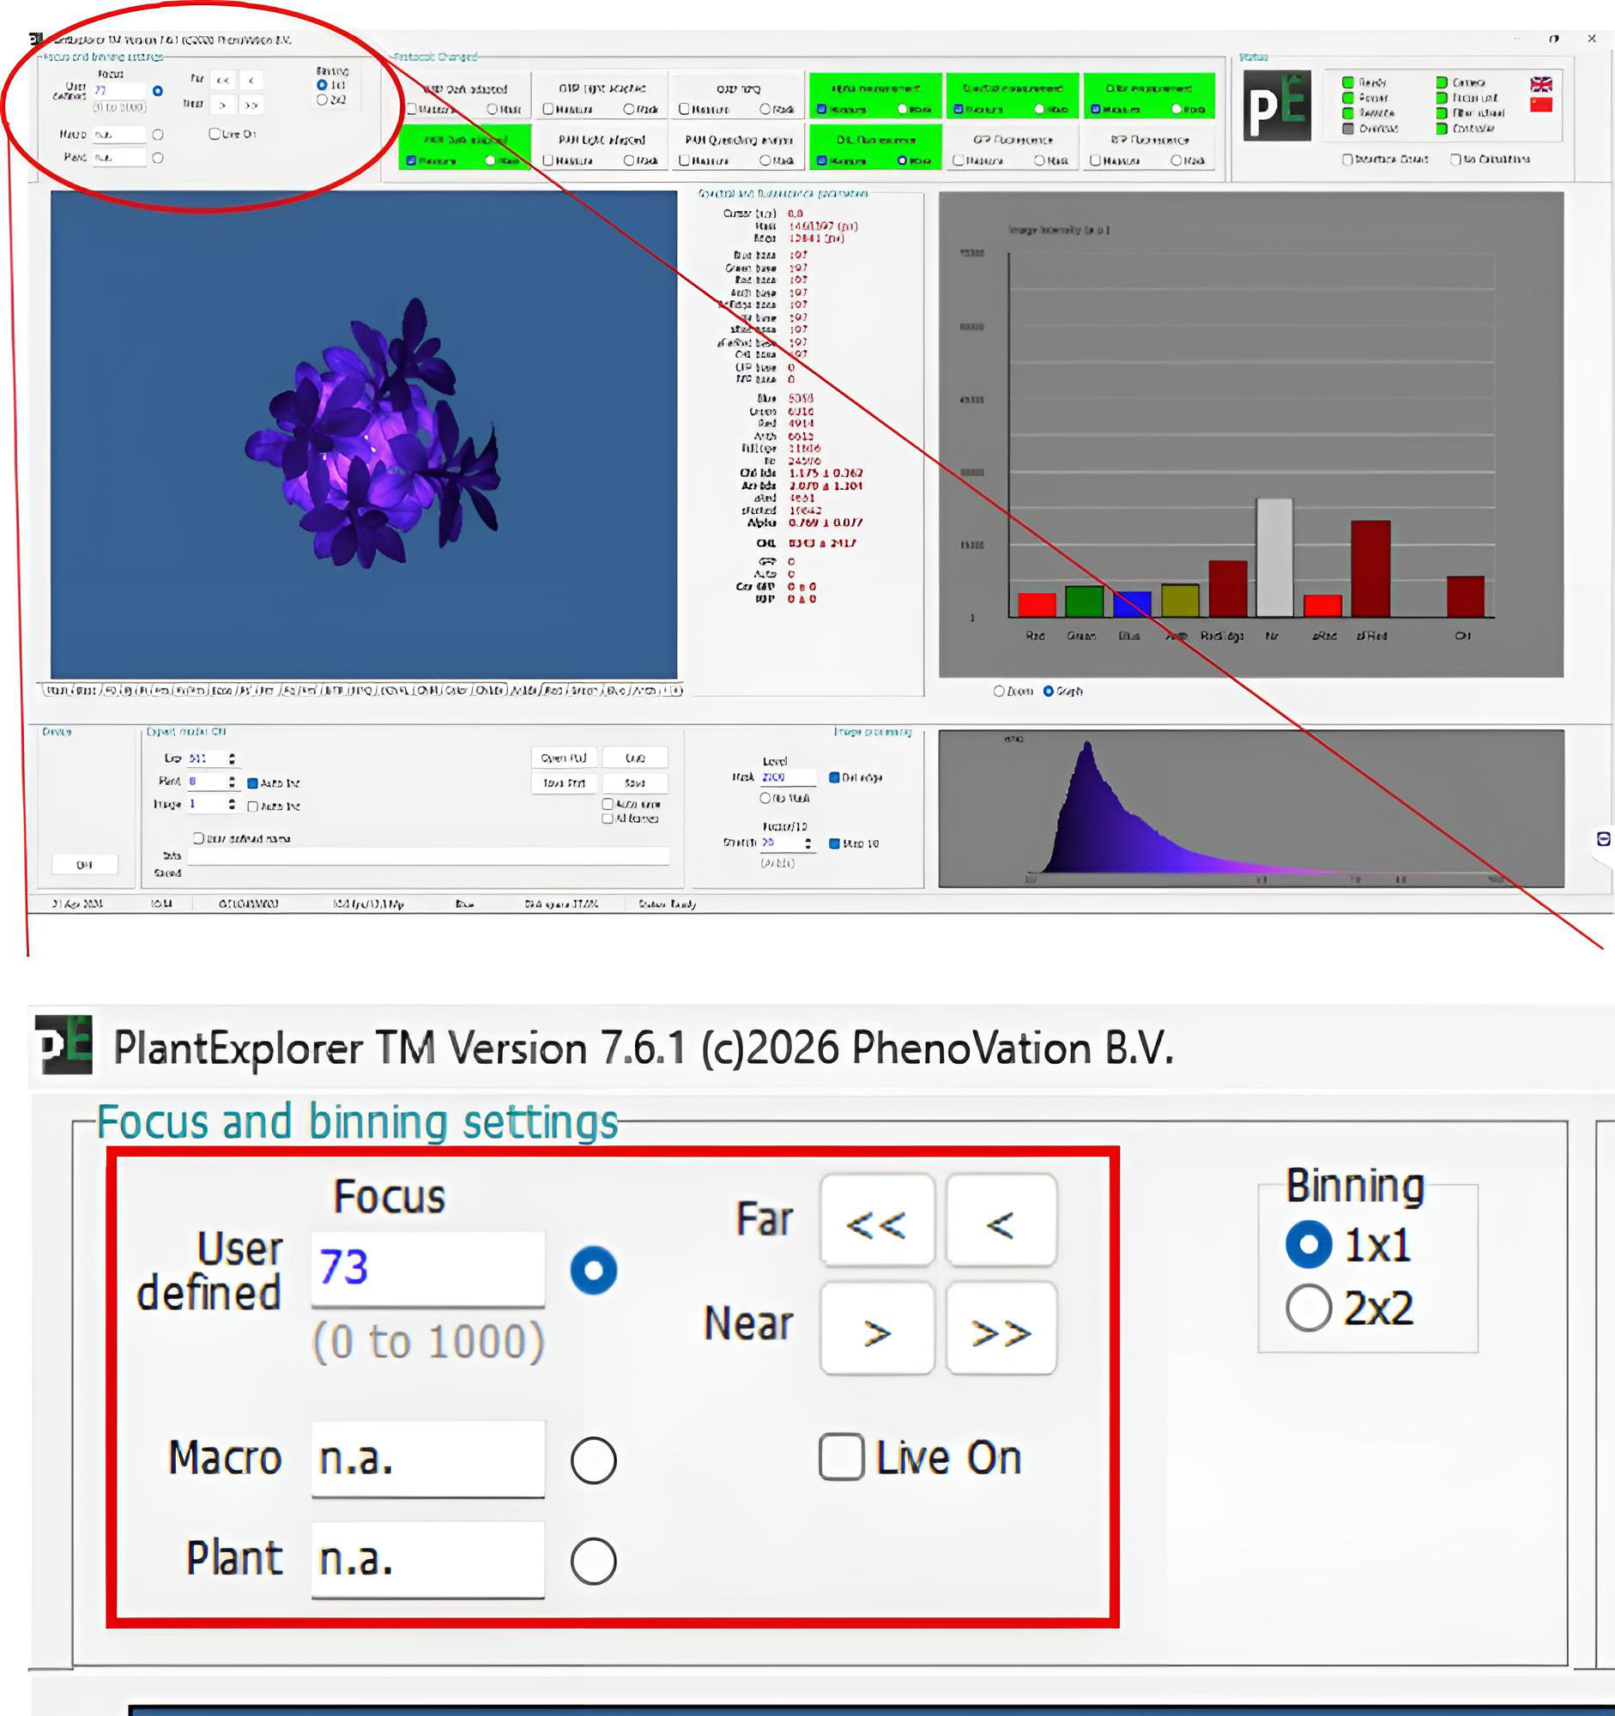Click the Stretch value stepper arrows

pyautogui.click(x=808, y=843)
